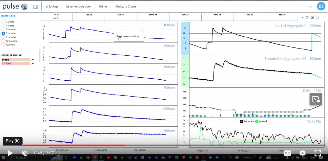Toggle the sidebar panel icon beside Pulse logo

(x=35, y=7)
